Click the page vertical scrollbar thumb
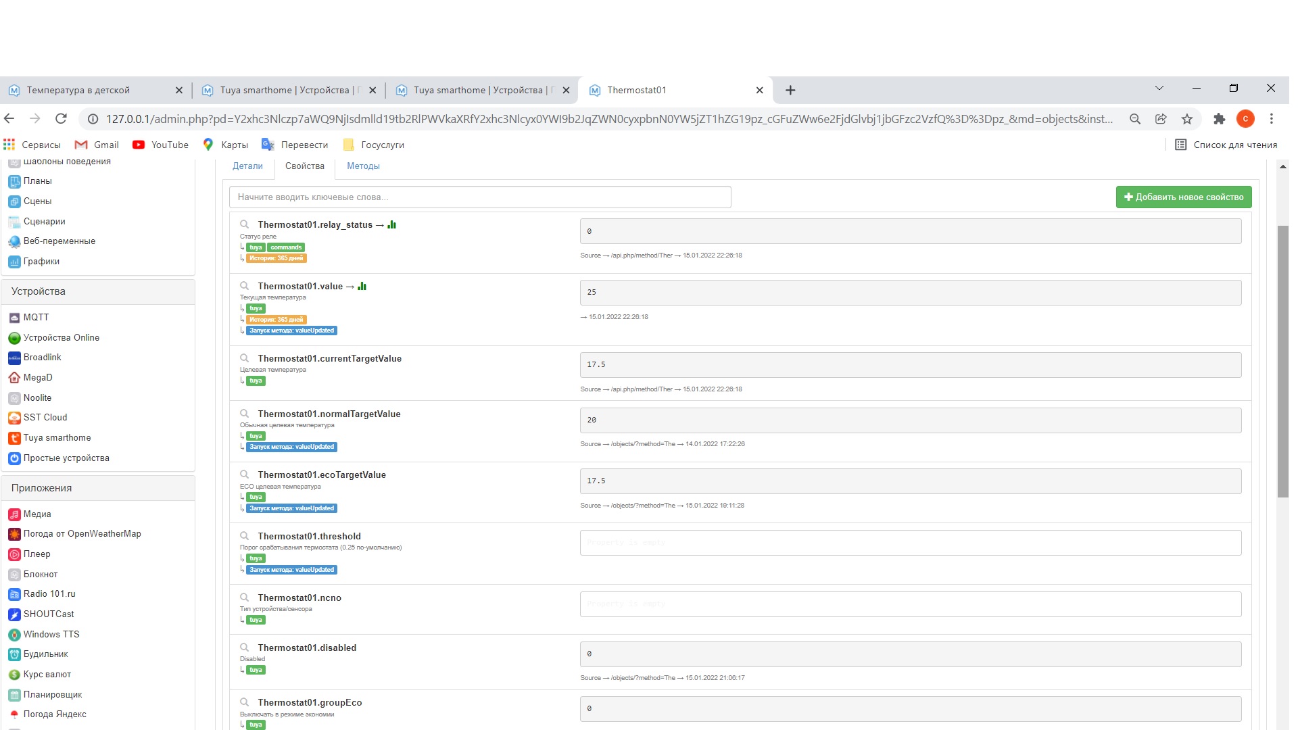 coord(1282,362)
